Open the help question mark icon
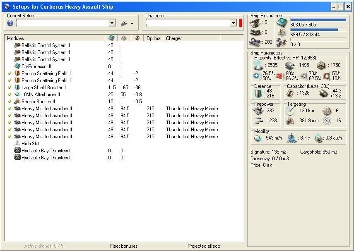This screenshot has height=251, width=354. coord(10,23)
